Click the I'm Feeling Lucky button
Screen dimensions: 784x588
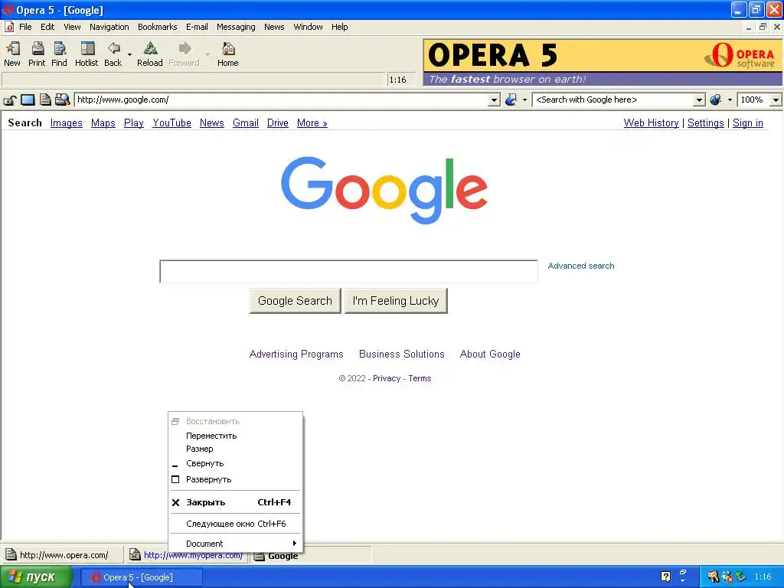(x=396, y=300)
